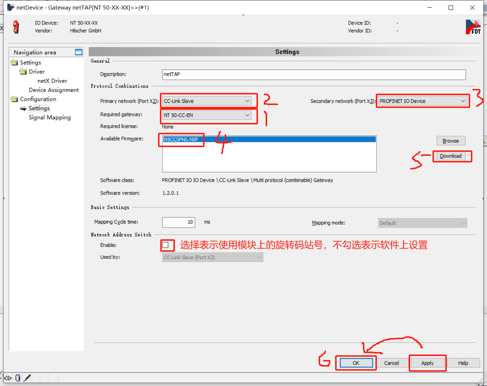
Task: Click the FDT logo icon
Action: tap(473, 27)
